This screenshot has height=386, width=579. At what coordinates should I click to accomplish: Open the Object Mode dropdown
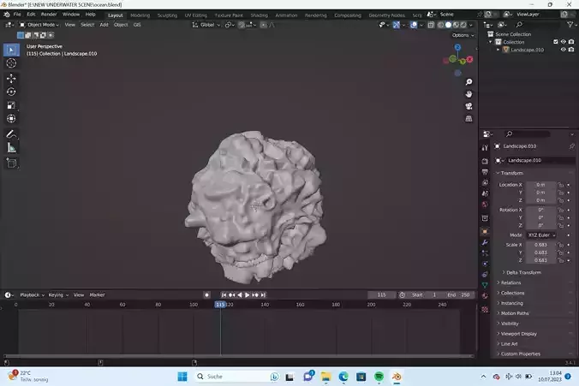pyautogui.click(x=39, y=25)
